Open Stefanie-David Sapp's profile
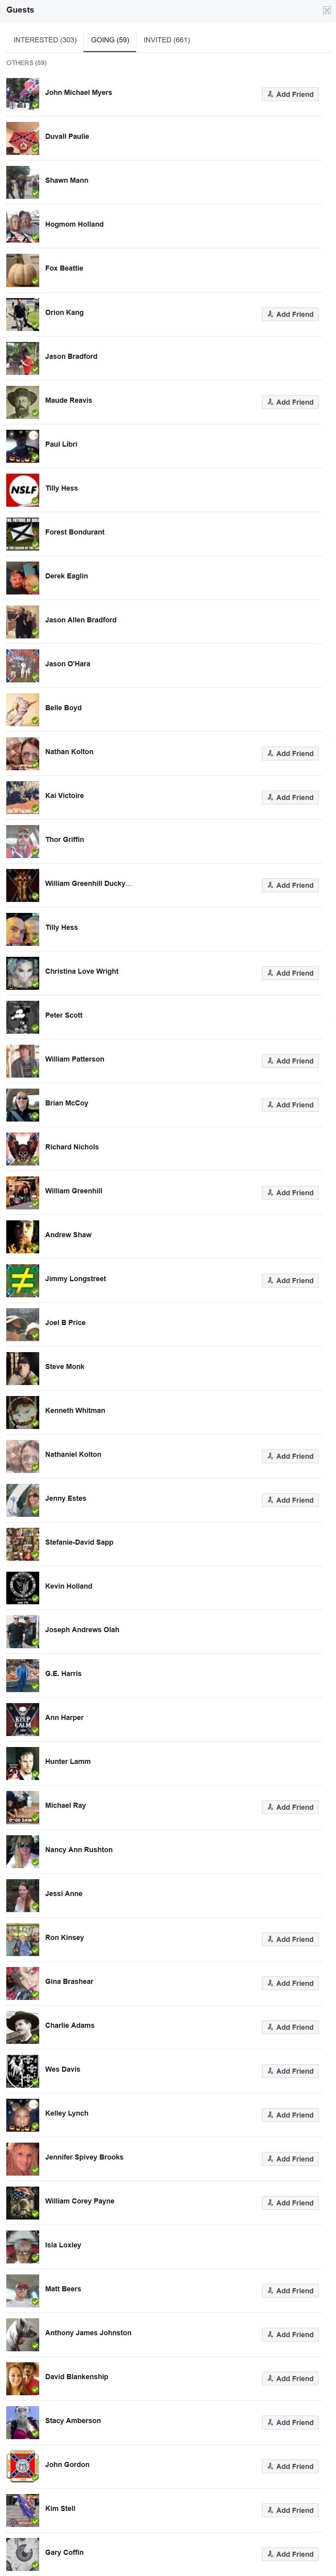Viewport: 336px width, 2576px height. pos(79,1542)
